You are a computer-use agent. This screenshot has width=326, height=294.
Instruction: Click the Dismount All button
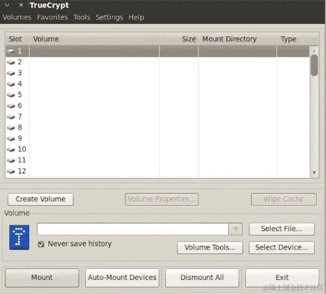(202, 278)
